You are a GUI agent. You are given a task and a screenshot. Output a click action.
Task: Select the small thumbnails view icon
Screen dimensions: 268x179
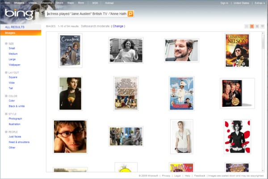(x=247, y=26)
